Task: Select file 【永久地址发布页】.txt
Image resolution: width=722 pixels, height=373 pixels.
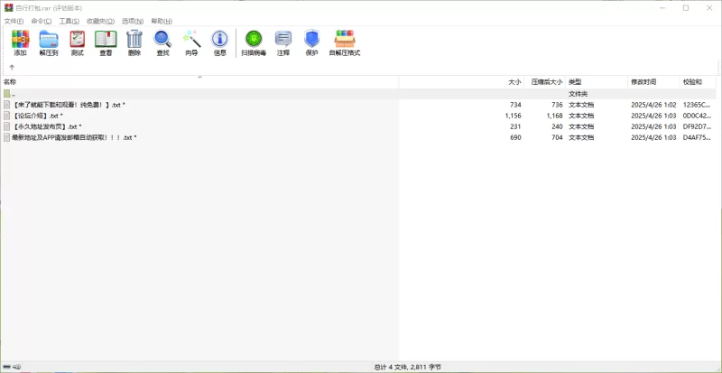Action: 47,126
